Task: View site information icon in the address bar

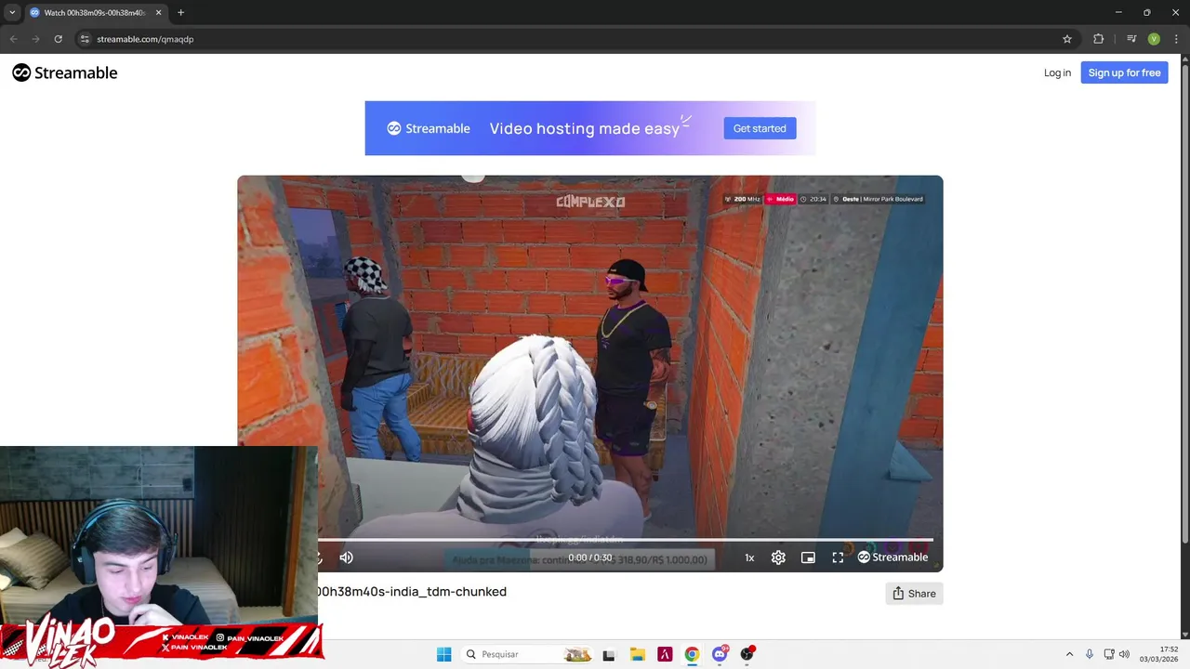Action: (85, 39)
